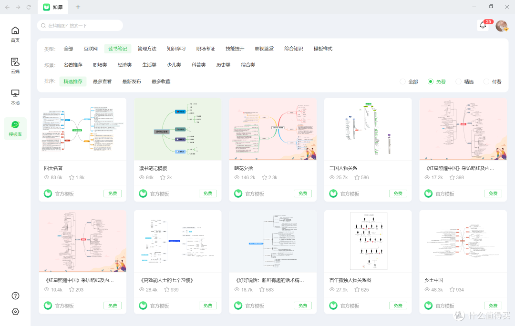Open the 本地 local files icon

[15, 97]
